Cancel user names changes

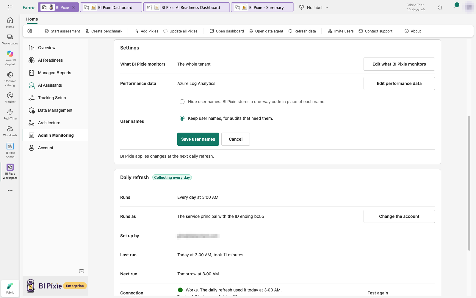coord(236,139)
